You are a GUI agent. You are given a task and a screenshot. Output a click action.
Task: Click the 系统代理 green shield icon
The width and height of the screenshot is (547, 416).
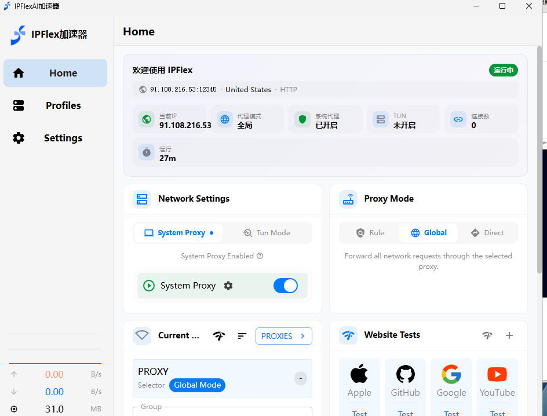tap(302, 119)
